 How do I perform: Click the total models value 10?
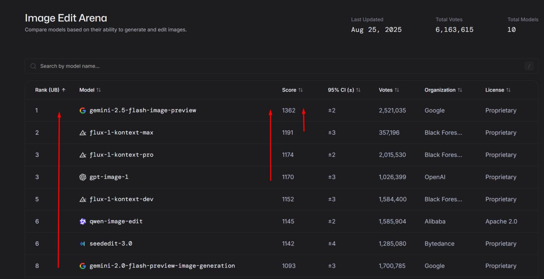point(512,30)
